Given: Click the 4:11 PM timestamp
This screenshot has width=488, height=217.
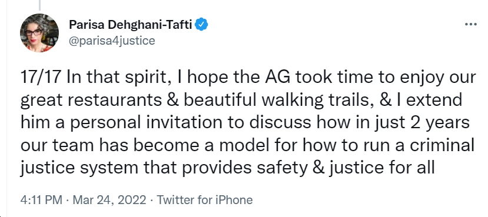Looking at the screenshot, I should coord(41,200).
